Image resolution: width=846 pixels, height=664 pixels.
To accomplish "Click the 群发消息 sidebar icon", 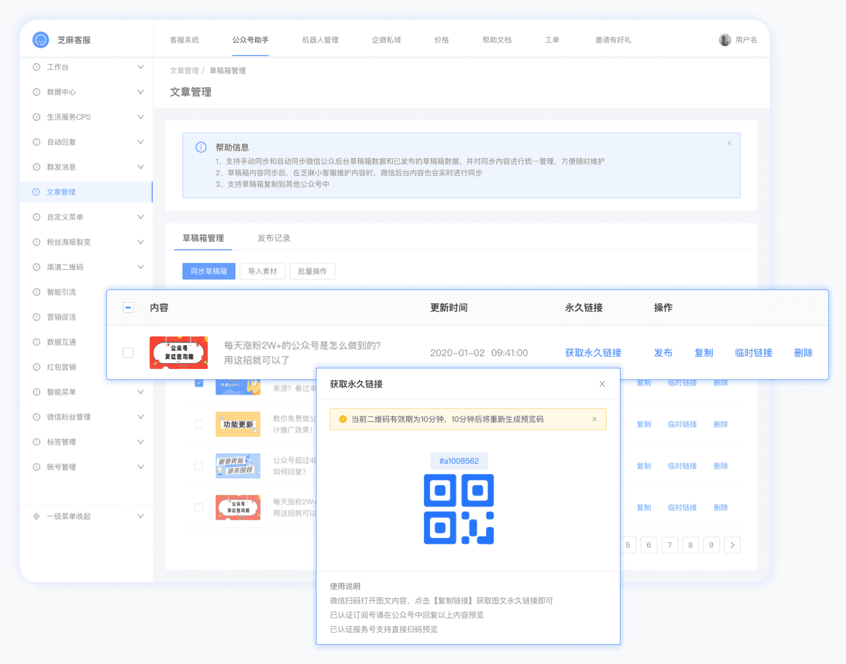I will [36, 167].
